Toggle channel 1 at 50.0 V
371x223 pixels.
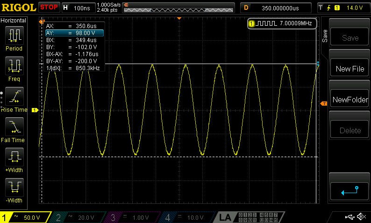(26, 217)
